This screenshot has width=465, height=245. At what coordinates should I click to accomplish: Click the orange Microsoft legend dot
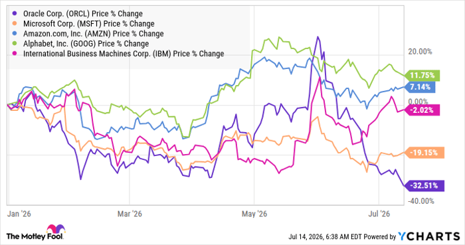coord(15,23)
